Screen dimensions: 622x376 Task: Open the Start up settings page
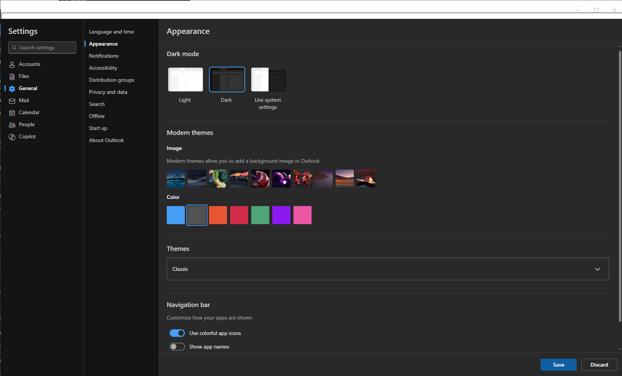pyautogui.click(x=98, y=128)
